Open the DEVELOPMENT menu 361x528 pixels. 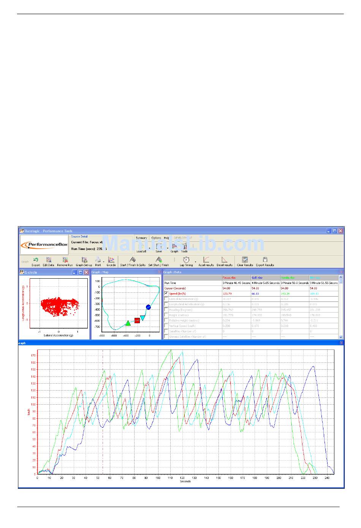[x=183, y=238]
